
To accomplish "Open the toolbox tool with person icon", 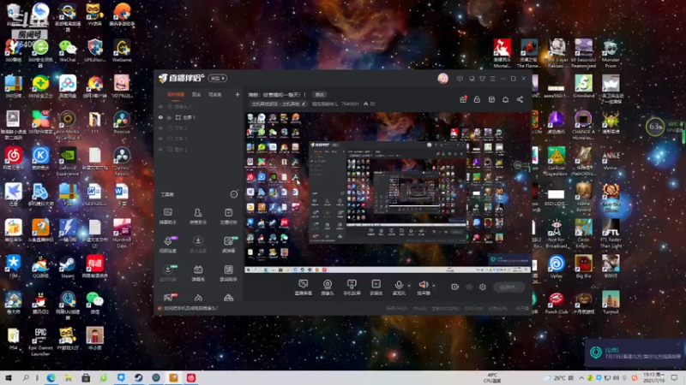I will 198,216.
